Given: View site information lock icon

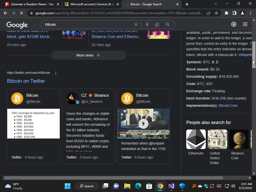Looking at the screenshot, I should pos(31,13).
